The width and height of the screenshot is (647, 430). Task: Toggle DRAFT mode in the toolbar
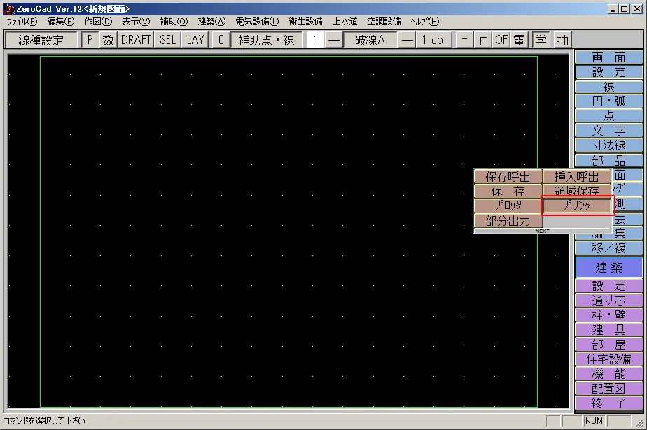click(x=136, y=40)
